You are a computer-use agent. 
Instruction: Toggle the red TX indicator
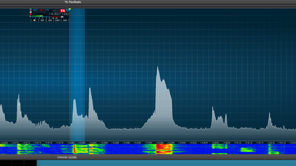point(63,11)
